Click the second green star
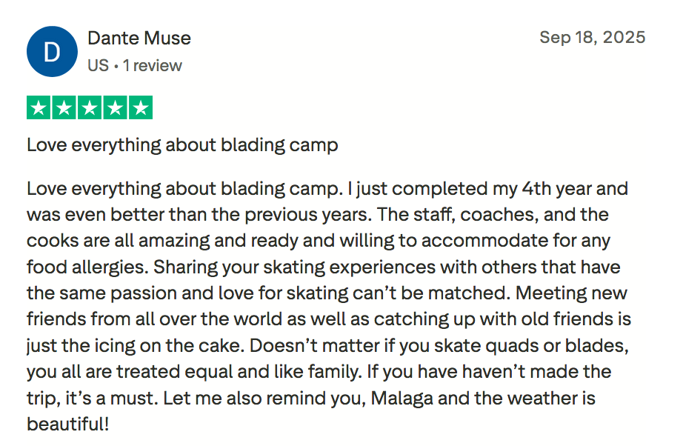 pos(64,108)
